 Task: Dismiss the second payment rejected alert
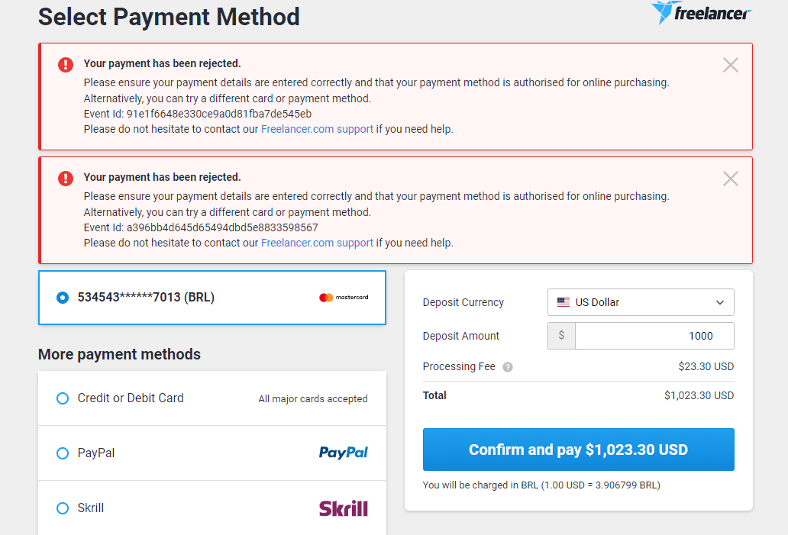pos(730,179)
